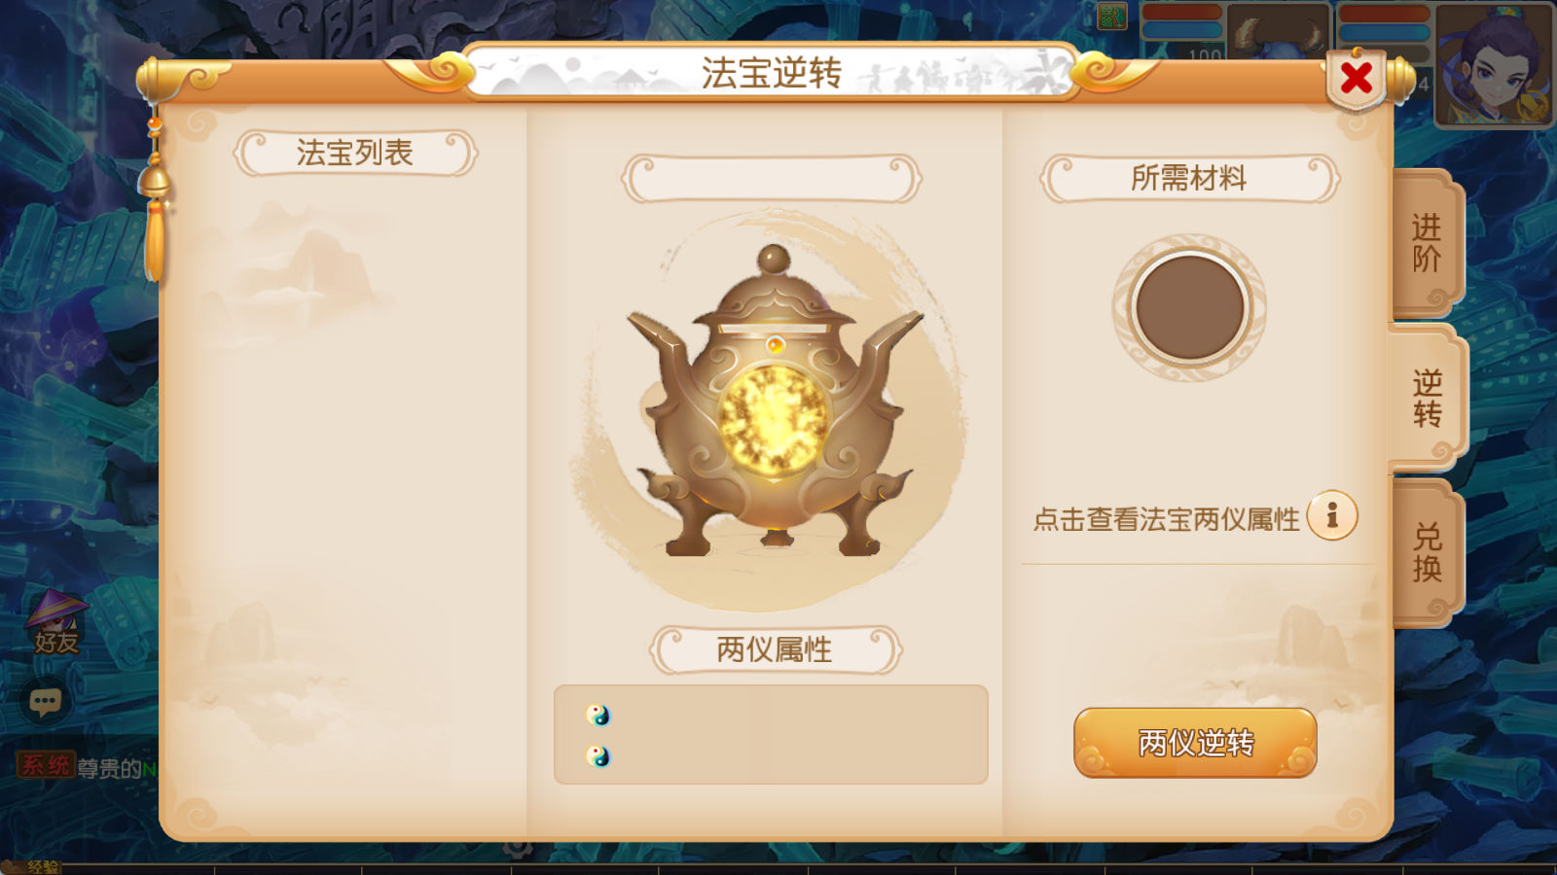The image size is (1557, 875).
Task: Click the info icon beside 点击查看法宝两仪属性
Action: click(1332, 515)
